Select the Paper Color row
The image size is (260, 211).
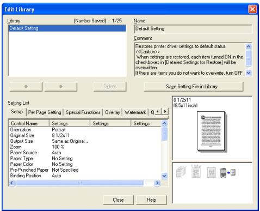click(85, 164)
